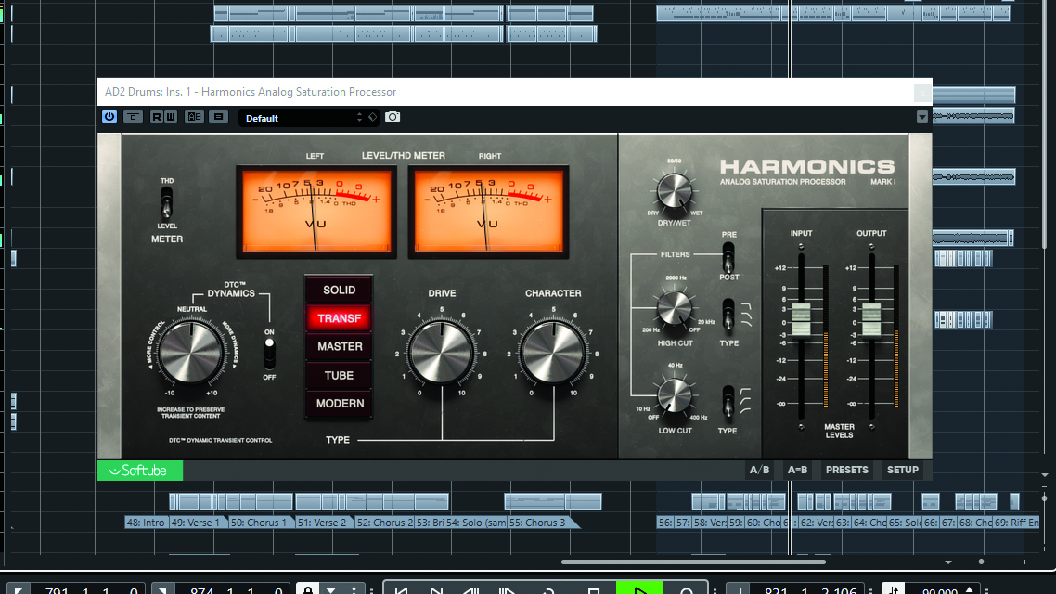1056x594 pixels.
Task: Click the zoom in plus button
Action: point(1024,562)
